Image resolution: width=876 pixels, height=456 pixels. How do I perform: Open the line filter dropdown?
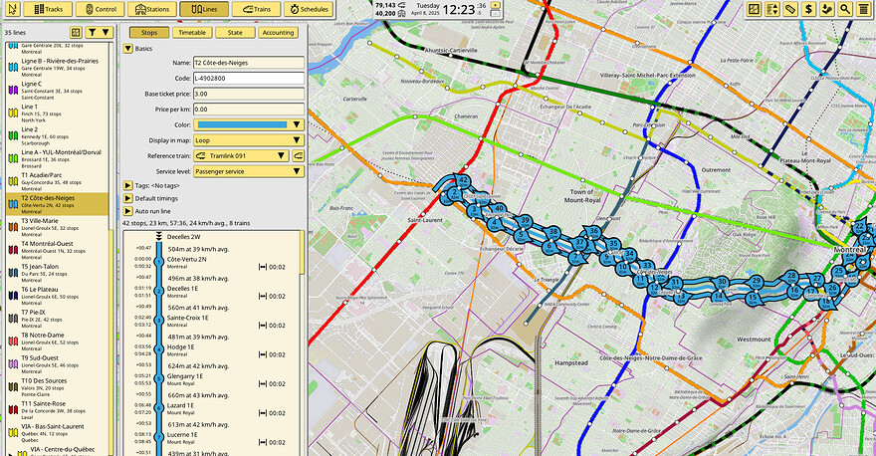(x=99, y=33)
